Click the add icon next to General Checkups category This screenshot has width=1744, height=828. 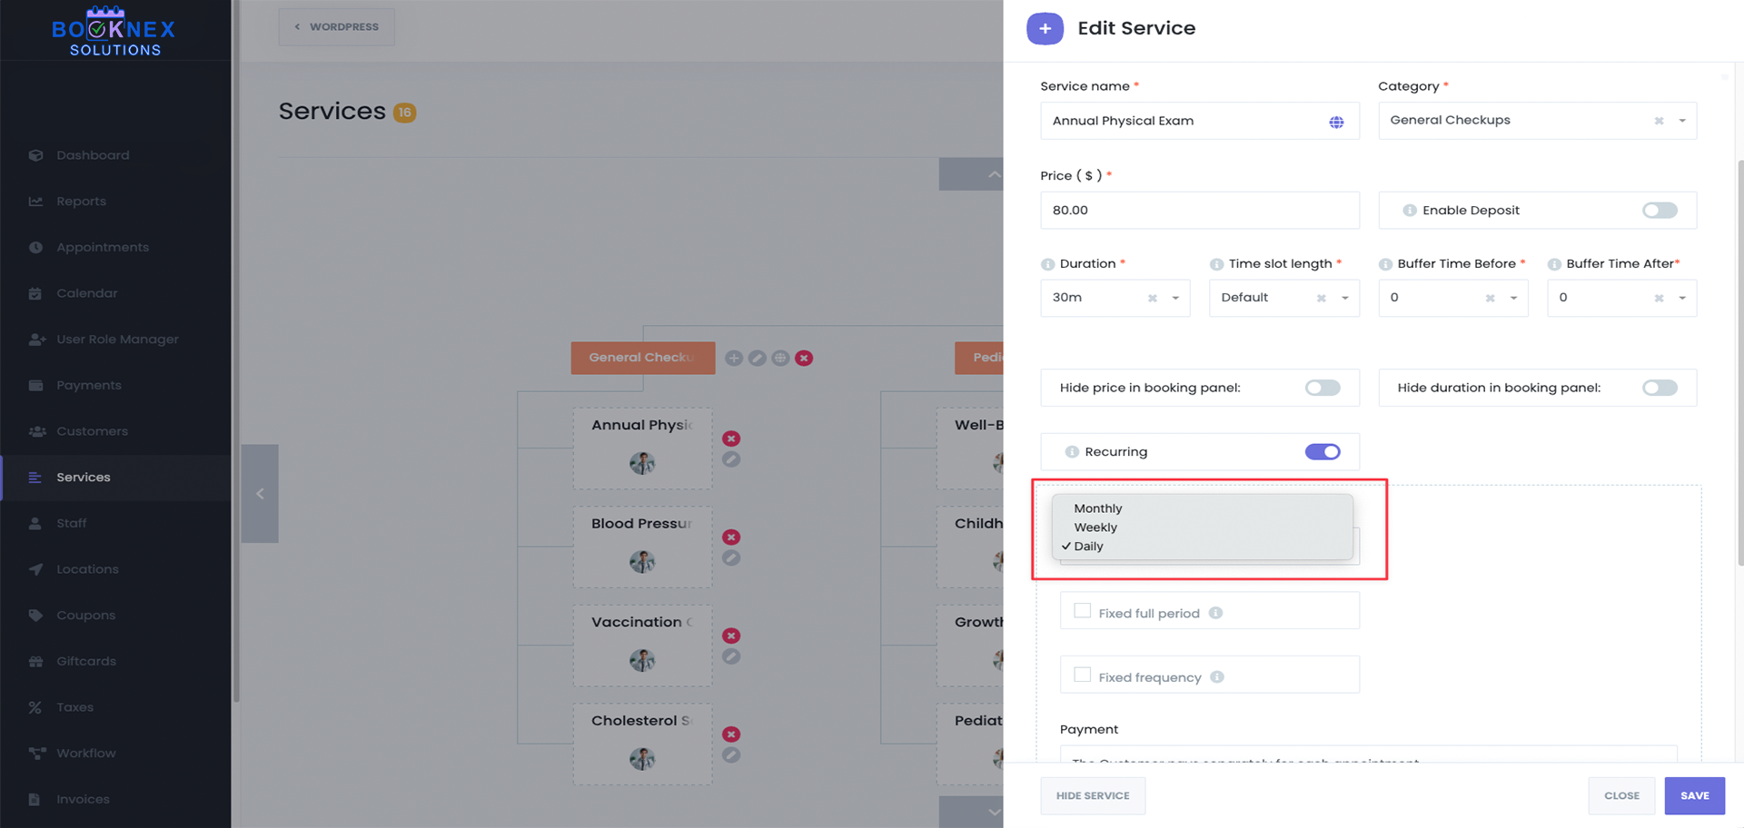[734, 359]
